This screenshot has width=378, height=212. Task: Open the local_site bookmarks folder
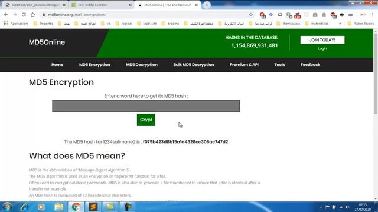click(147, 24)
